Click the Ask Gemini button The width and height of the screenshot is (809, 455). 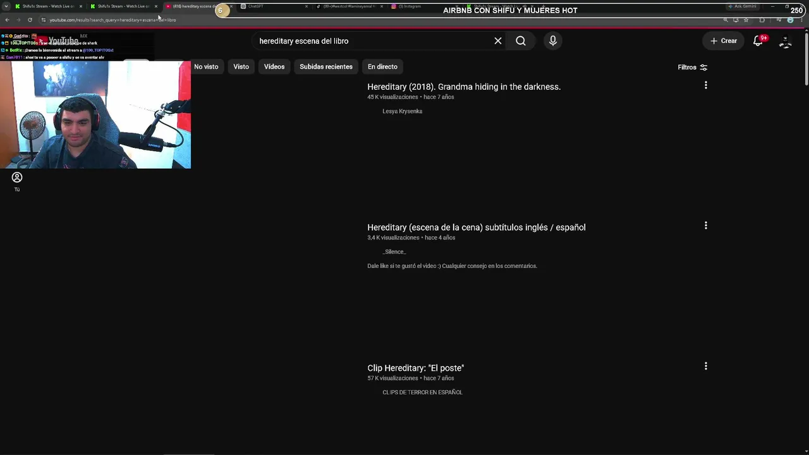coord(743,6)
